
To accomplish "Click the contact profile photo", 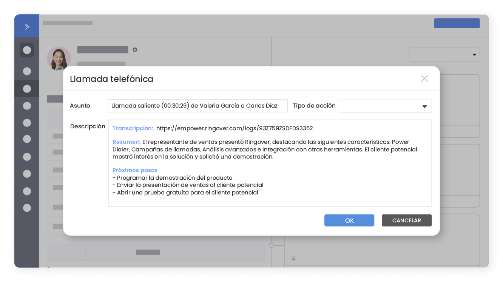I will (x=59, y=59).
